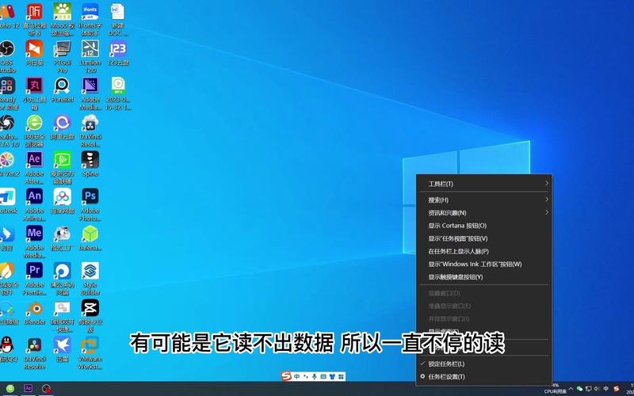Select 层叠窗口(D) menu entry
The width and height of the screenshot is (634, 396).
point(484,293)
